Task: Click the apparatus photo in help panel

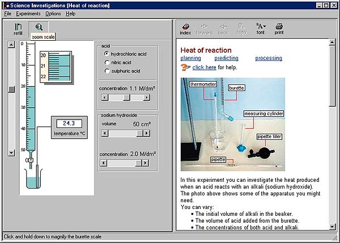Action: [233, 124]
